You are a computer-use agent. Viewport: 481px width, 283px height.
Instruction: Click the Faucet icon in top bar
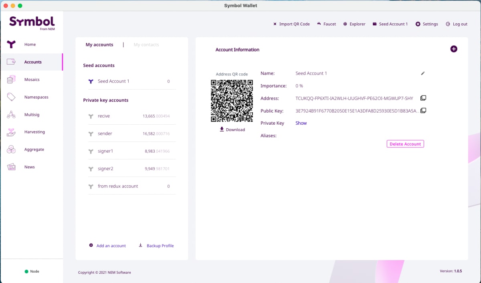(319, 24)
